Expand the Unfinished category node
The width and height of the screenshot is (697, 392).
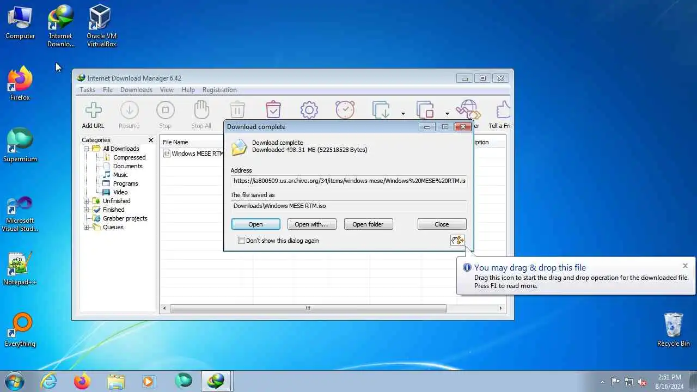[x=86, y=201]
